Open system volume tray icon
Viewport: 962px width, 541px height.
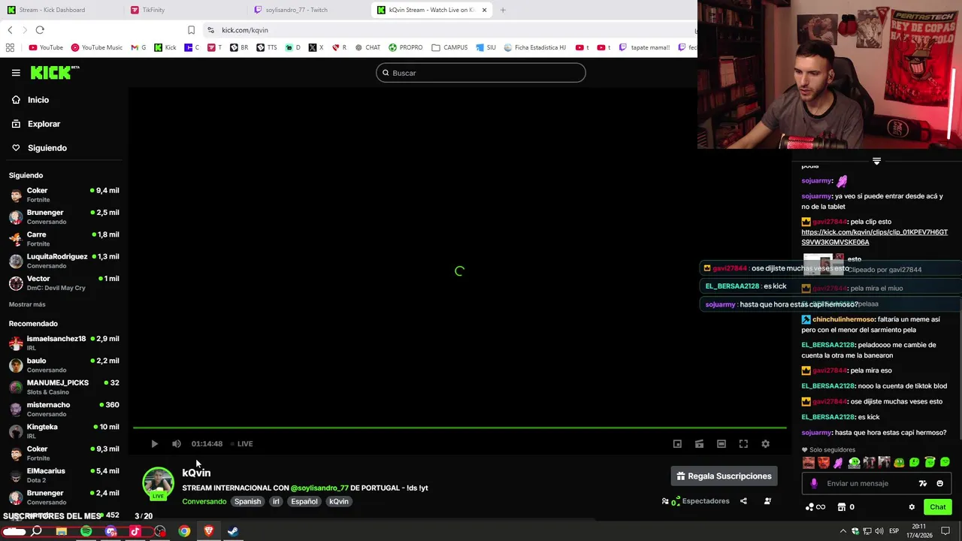tap(879, 531)
